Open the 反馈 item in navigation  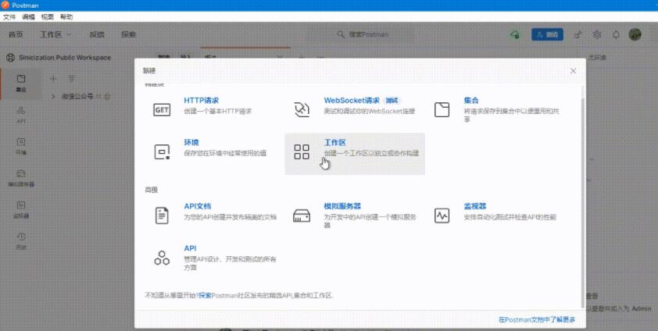[97, 35]
